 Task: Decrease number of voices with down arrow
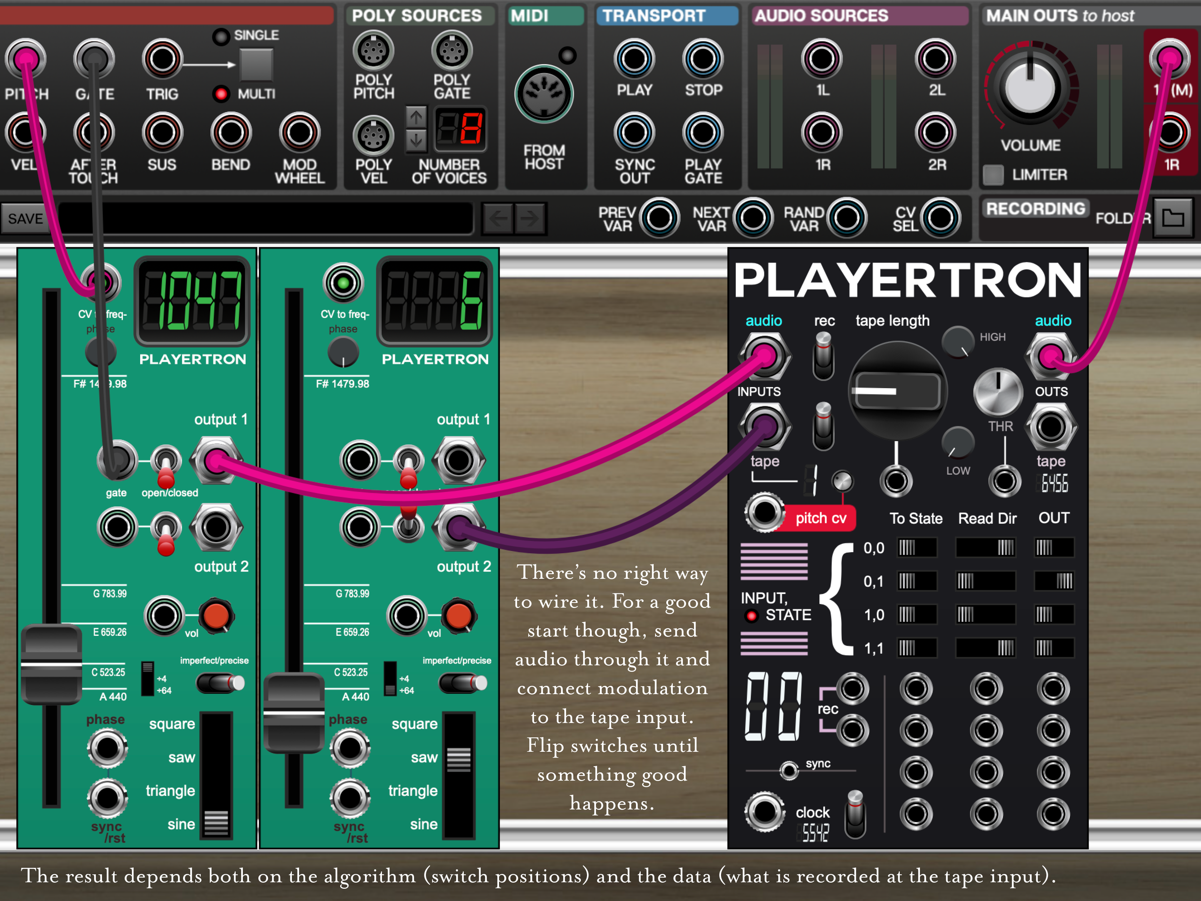pos(416,140)
